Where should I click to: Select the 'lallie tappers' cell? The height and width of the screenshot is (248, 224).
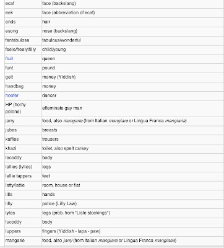23,176
